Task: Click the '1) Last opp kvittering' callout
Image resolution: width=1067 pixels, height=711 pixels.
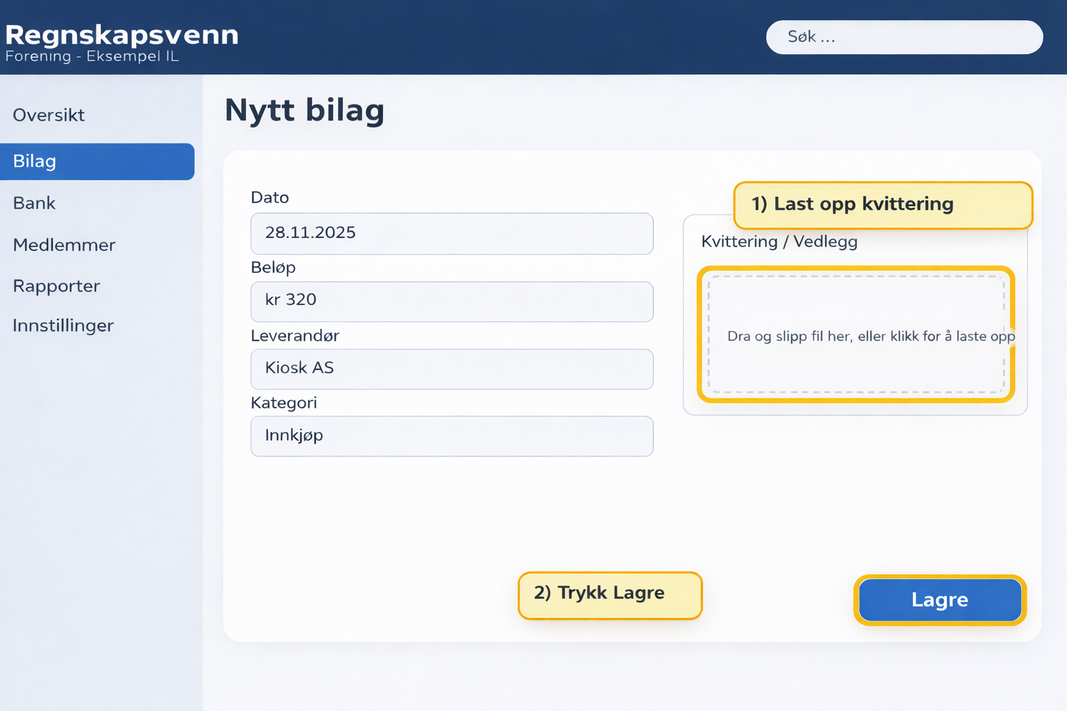Action: click(x=882, y=204)
